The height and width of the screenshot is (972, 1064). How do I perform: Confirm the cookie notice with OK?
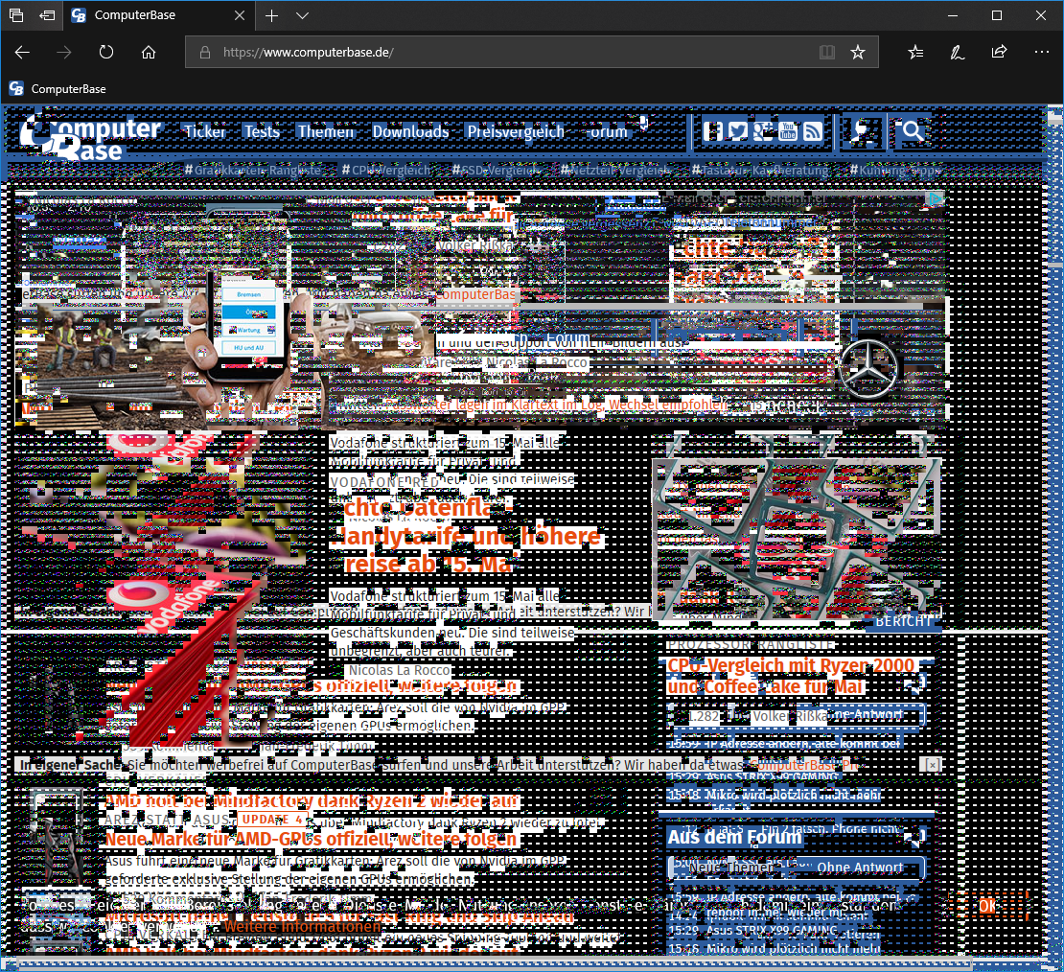[987, 906]
